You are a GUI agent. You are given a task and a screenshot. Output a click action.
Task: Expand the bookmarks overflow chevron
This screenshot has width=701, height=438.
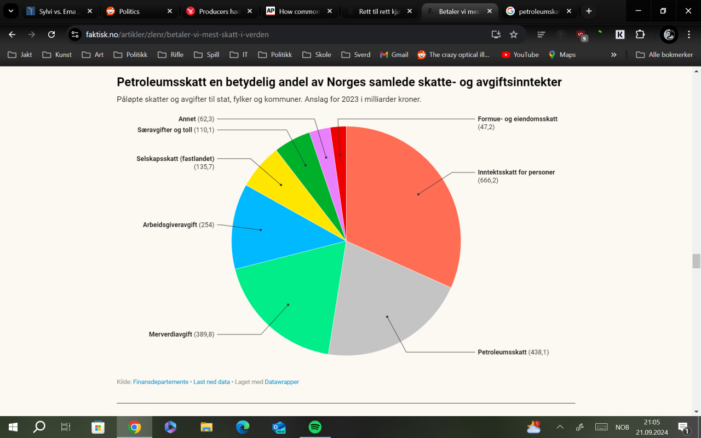(613, 55)
